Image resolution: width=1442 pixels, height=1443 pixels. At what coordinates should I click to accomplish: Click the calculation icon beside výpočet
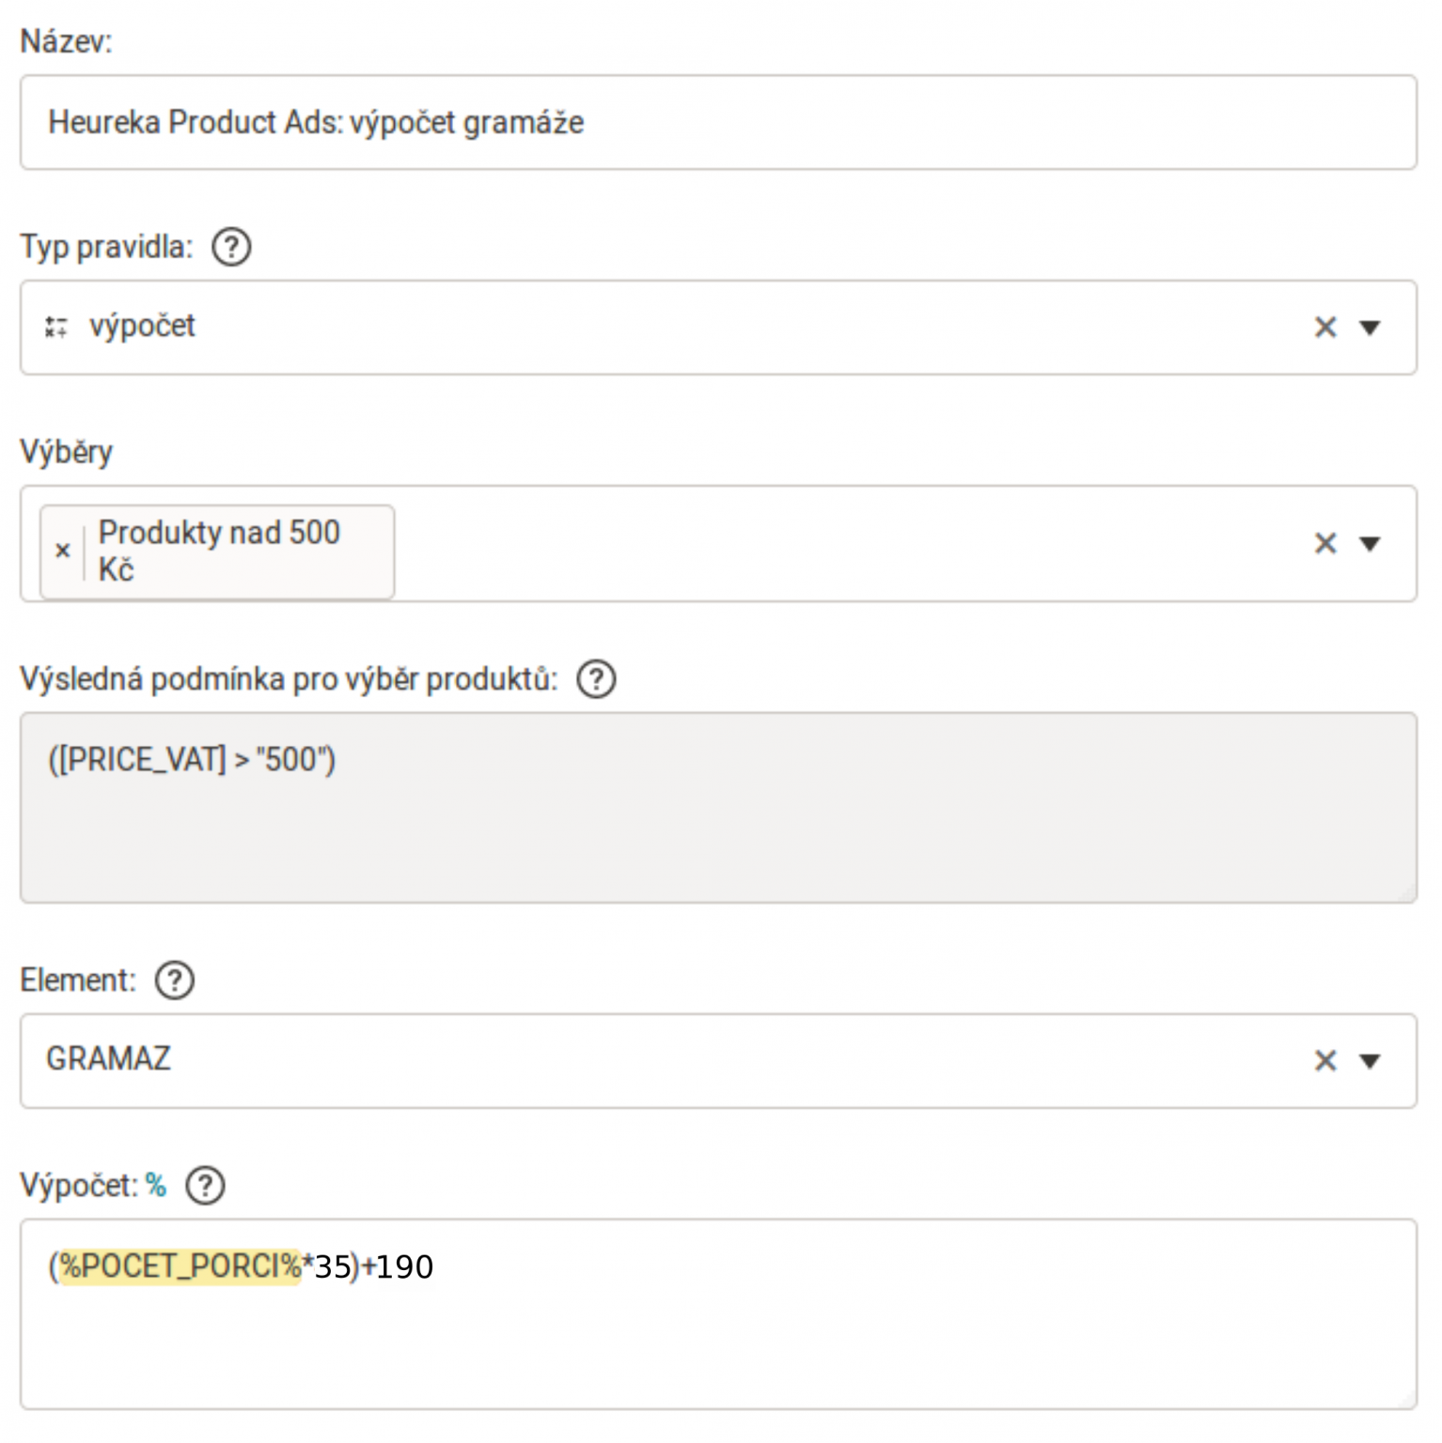click(x=56, y=327)
